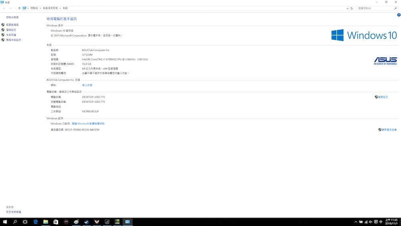Open the Wi-Fi network tray icon
Image resolution: width=401 pixels, height=226 pixels.
366,222
